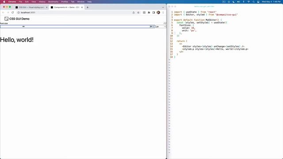The height and width of the screenshot is (159, 283).
Task: Open the Chrome menu in menu bar
Action: (12, 2)
